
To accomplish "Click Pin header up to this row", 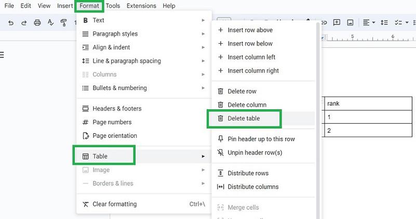I will (261, 139).
